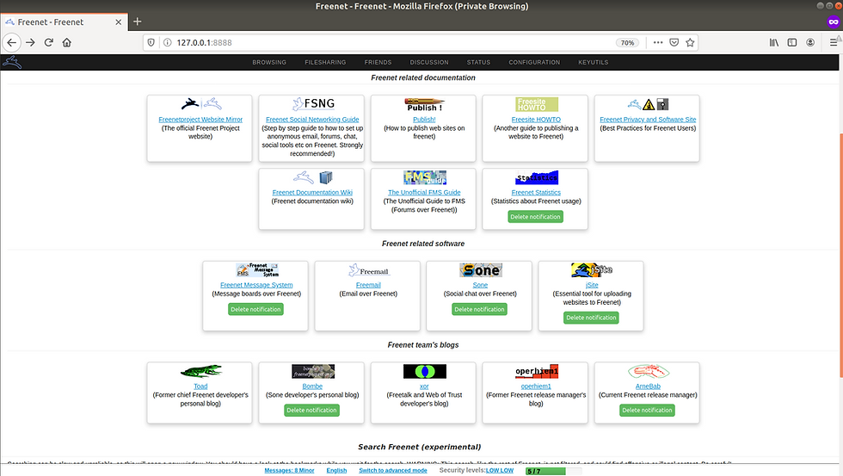The width and height of the screenshot is (843, 476).
Task: Delete notification for Freenet Statistics
Action: click(535, 217)
